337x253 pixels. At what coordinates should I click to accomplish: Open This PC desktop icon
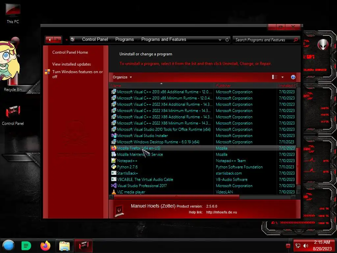click(13, 13)
